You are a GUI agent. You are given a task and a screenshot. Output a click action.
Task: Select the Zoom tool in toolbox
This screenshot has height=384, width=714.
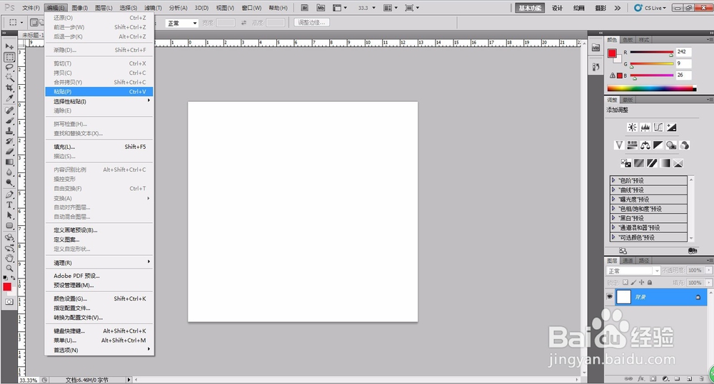pos(9,268)
